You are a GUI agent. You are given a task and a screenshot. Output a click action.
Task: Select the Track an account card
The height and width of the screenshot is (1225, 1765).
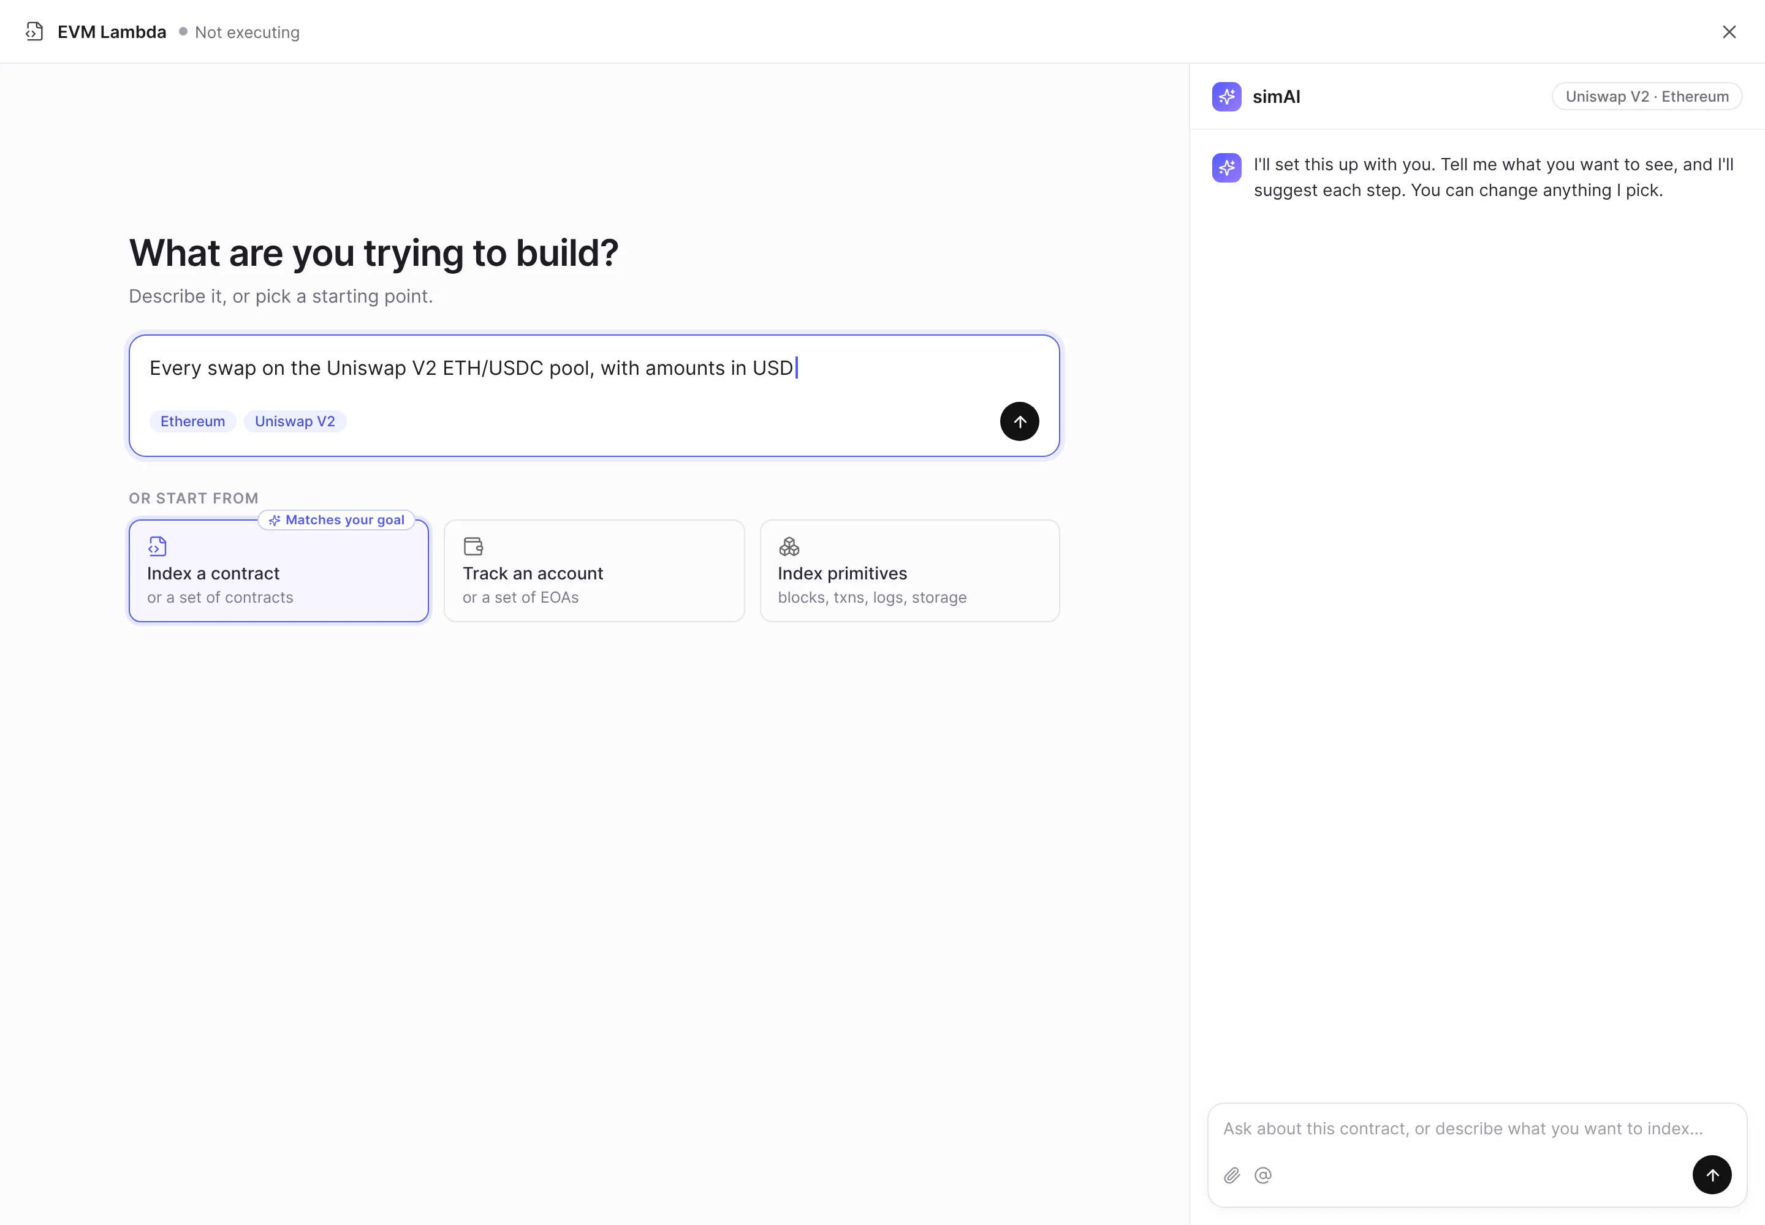[x=594, y=571]
